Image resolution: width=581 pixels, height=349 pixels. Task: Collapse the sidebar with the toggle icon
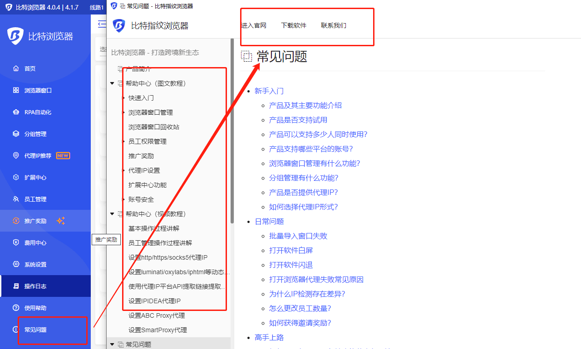[x=102, y=24]
